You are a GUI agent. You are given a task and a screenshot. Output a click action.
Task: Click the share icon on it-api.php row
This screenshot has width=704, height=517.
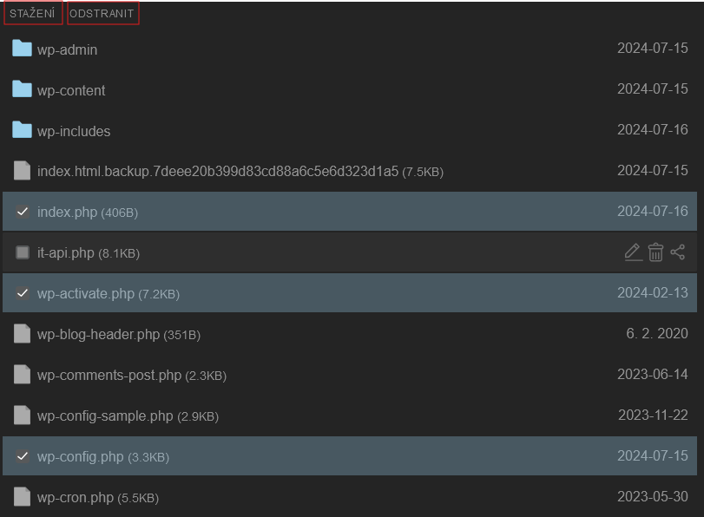(677, 252)
